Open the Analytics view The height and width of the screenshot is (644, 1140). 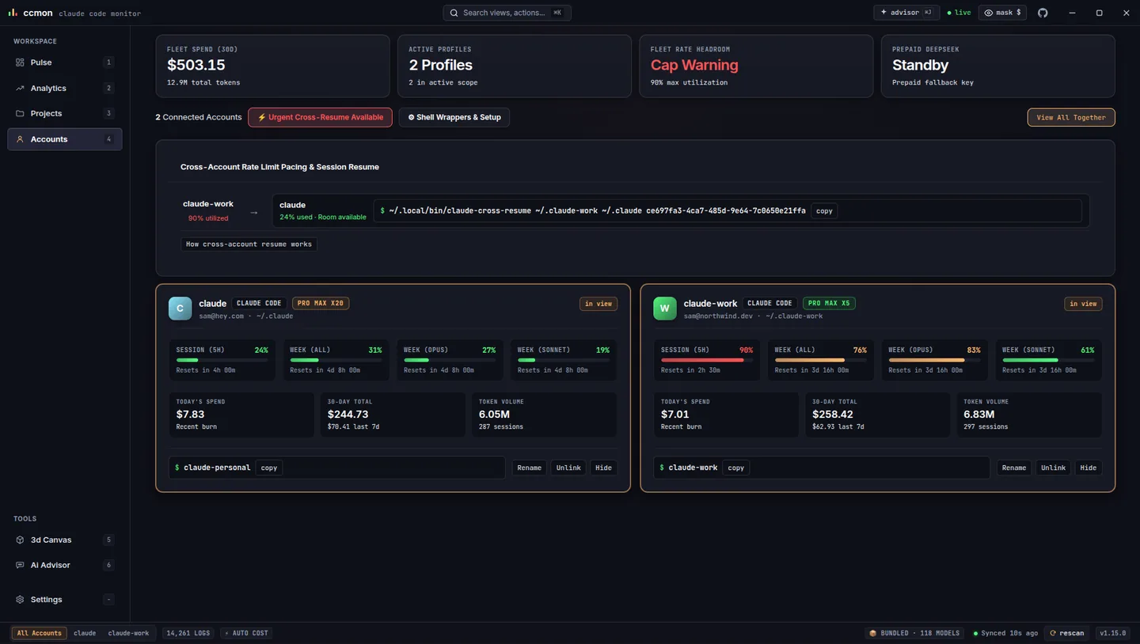coord(65,89)
